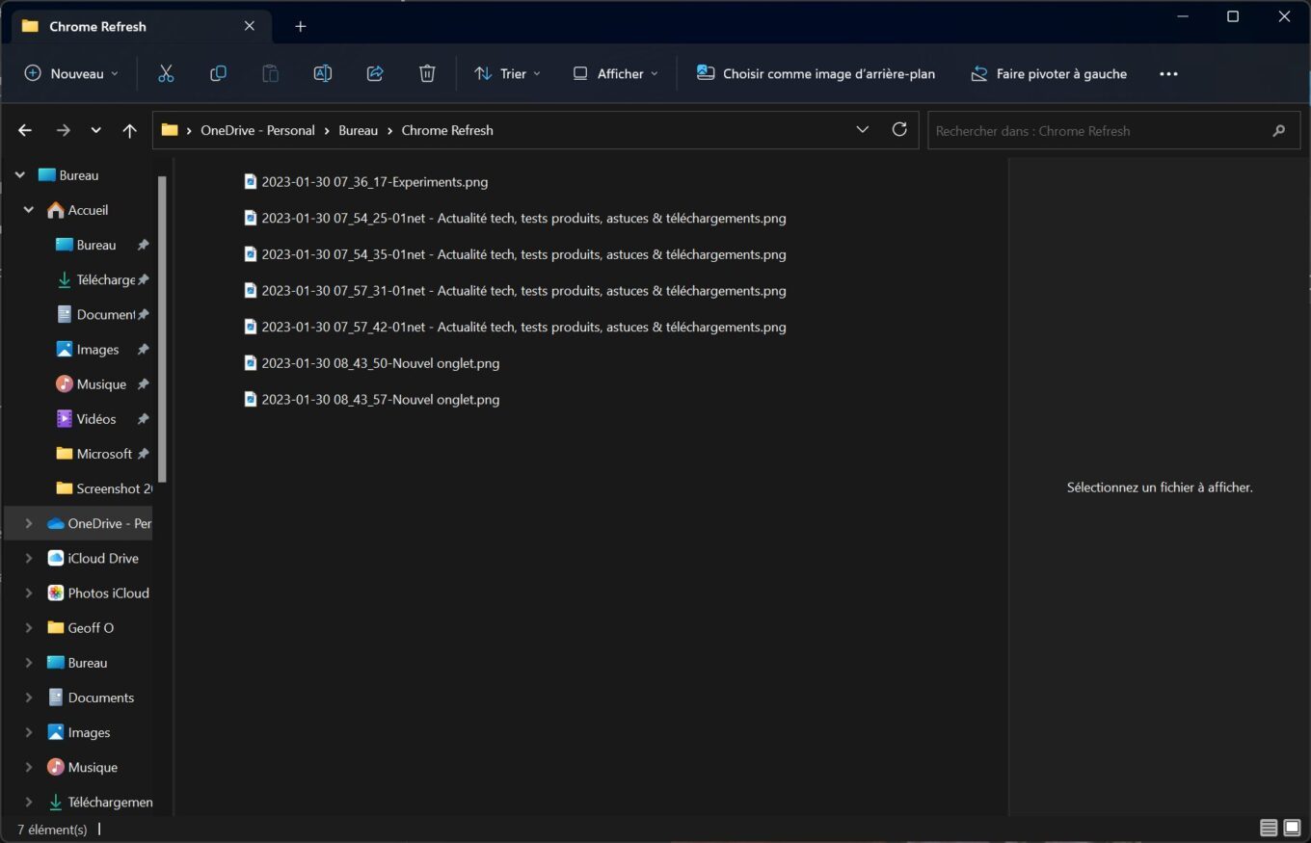Select Téléchargemen item at sidebar bottom
Image resolution: width=1311 pixels, height=843 pixels.
point(100,802)
